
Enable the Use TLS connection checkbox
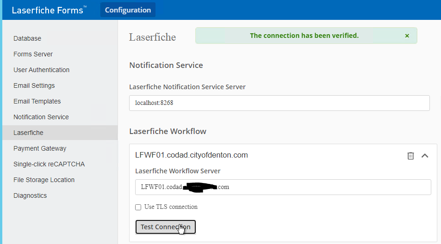[x=138, y=207]
